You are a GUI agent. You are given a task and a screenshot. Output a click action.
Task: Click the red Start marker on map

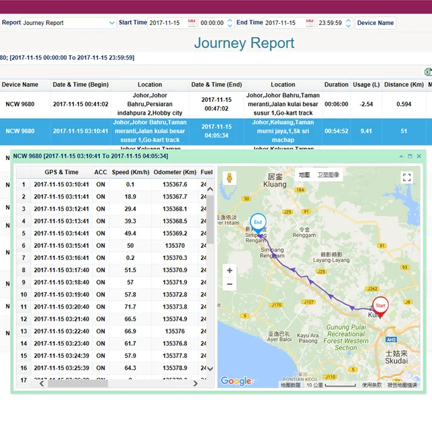click(x=380, y=307)
